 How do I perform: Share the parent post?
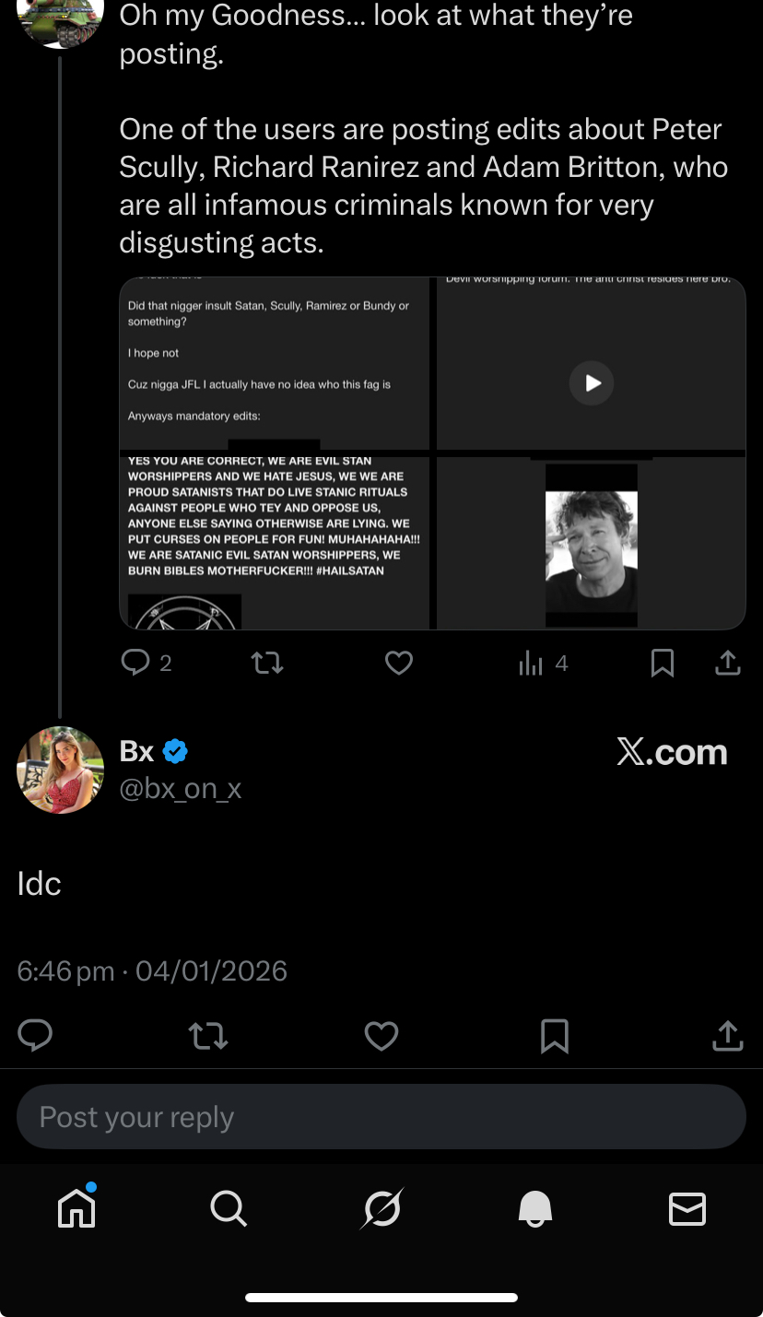[x=728, y=663]
